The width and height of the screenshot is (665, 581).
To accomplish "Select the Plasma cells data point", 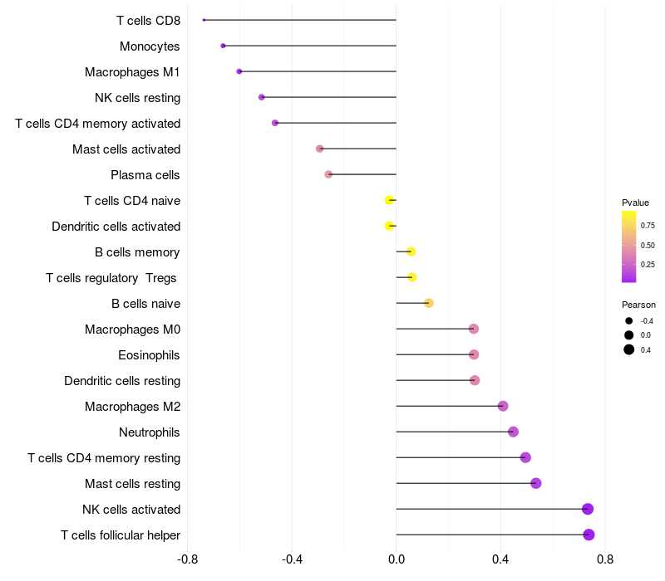I will pyautogui.click(x=328, y=174).
